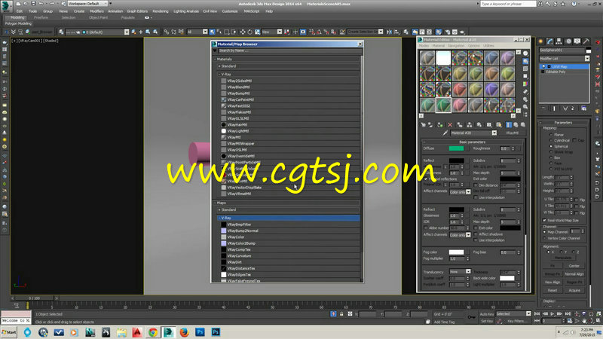This screenshot has width=603, height=339.
Task: Expand the Standard group under Materials
Action: click(x=219, y=66)
